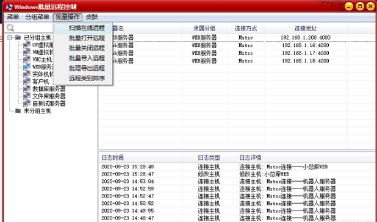Select the 未分组主机 tree label
Viewport: 377px width, 222px height.
pos(37,111)
